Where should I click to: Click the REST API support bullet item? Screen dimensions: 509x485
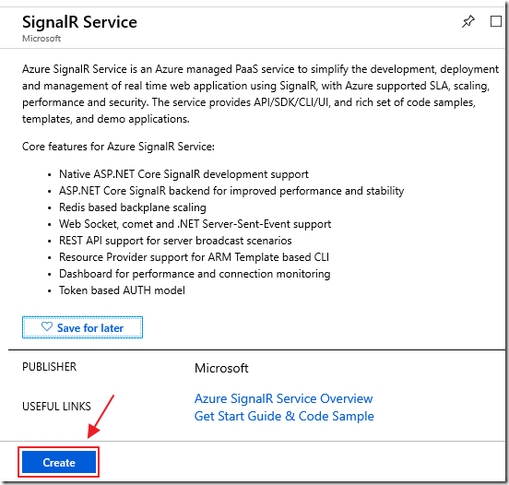(175, 241)
